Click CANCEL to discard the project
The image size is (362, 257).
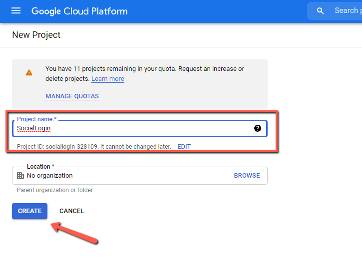pos(72,211)
